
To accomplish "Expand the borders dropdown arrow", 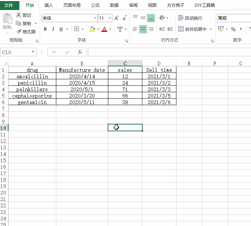I will [x=82, y=29].
